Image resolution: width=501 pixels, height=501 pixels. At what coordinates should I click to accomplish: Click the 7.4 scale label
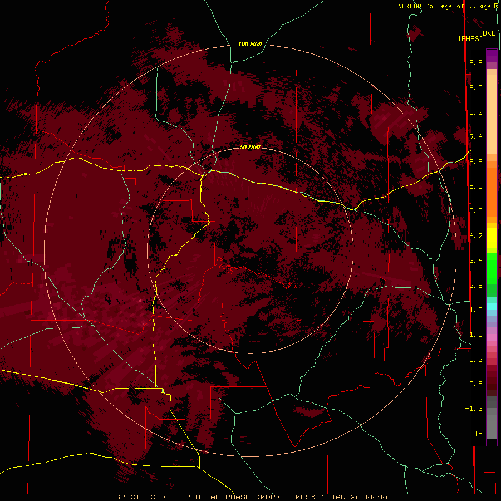click(476, 137)
